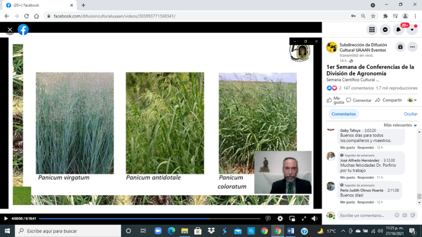Seek on the video progress bar
This screenshot has width=422, height=237.
point(148,218)
